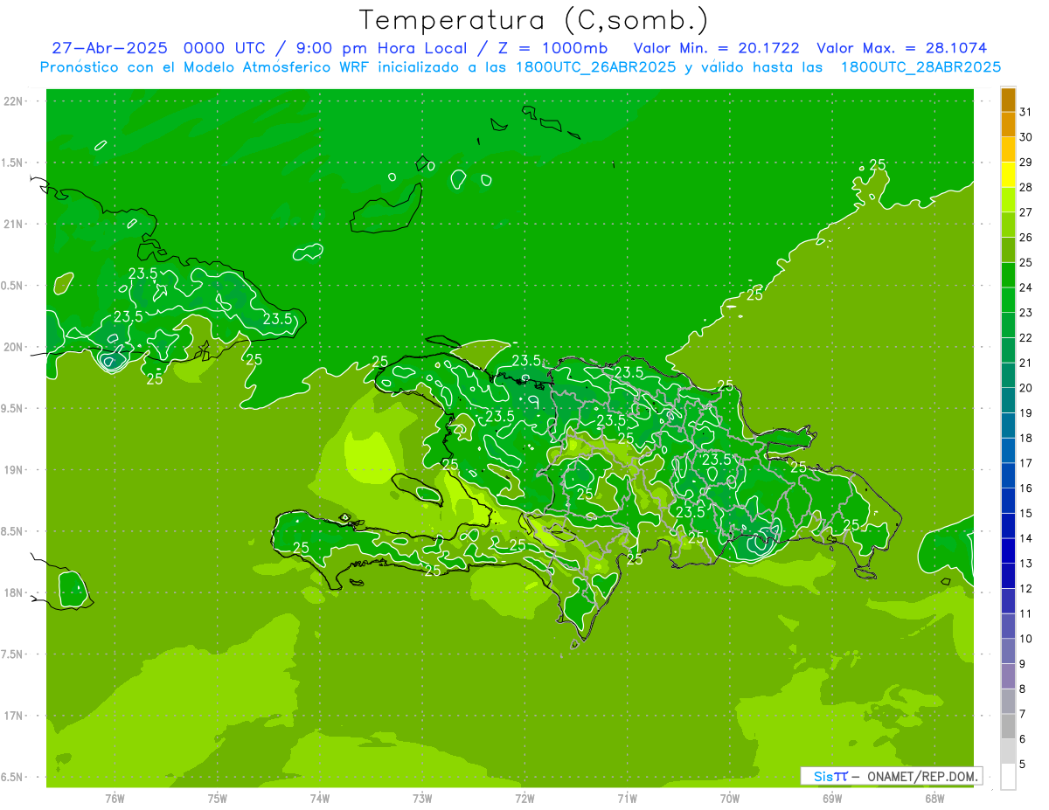Image resolution: width=1049 pixels, height=810 pixels.
Task: Click the "21N" latitude axis label
Action: click(14, 224)
